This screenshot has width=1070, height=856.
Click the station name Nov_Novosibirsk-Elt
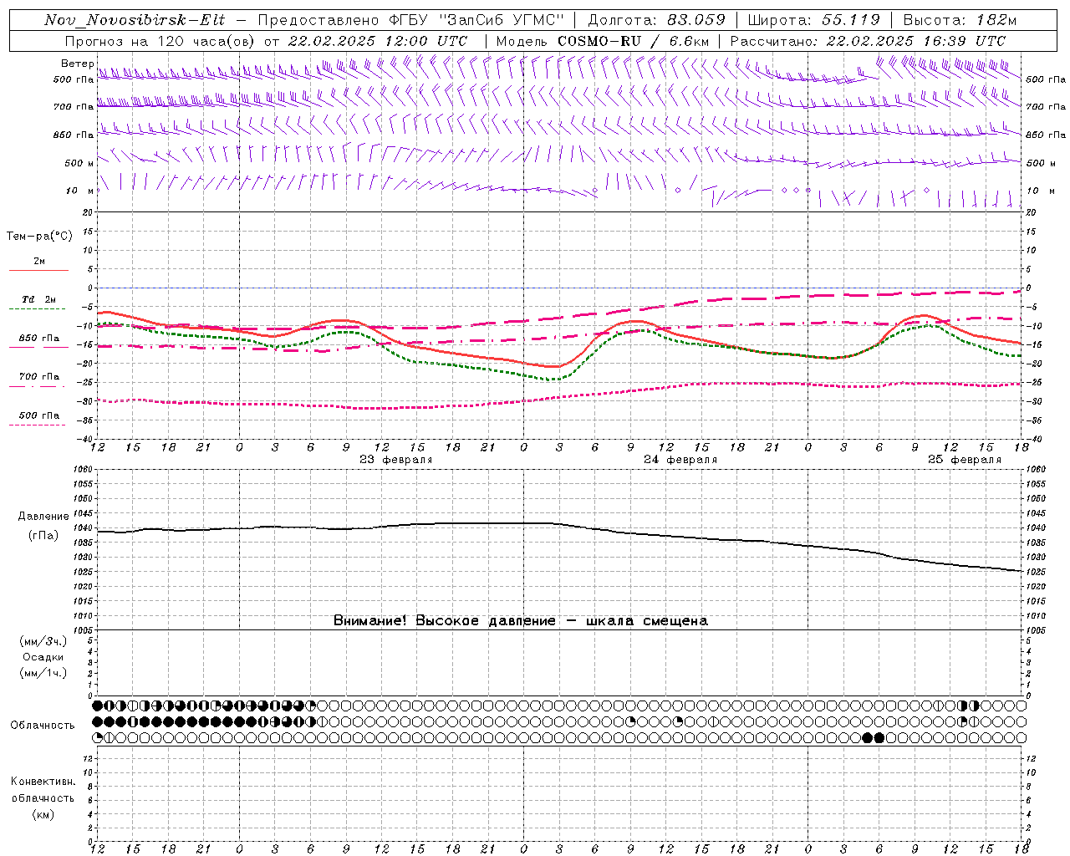coord(135,20)
